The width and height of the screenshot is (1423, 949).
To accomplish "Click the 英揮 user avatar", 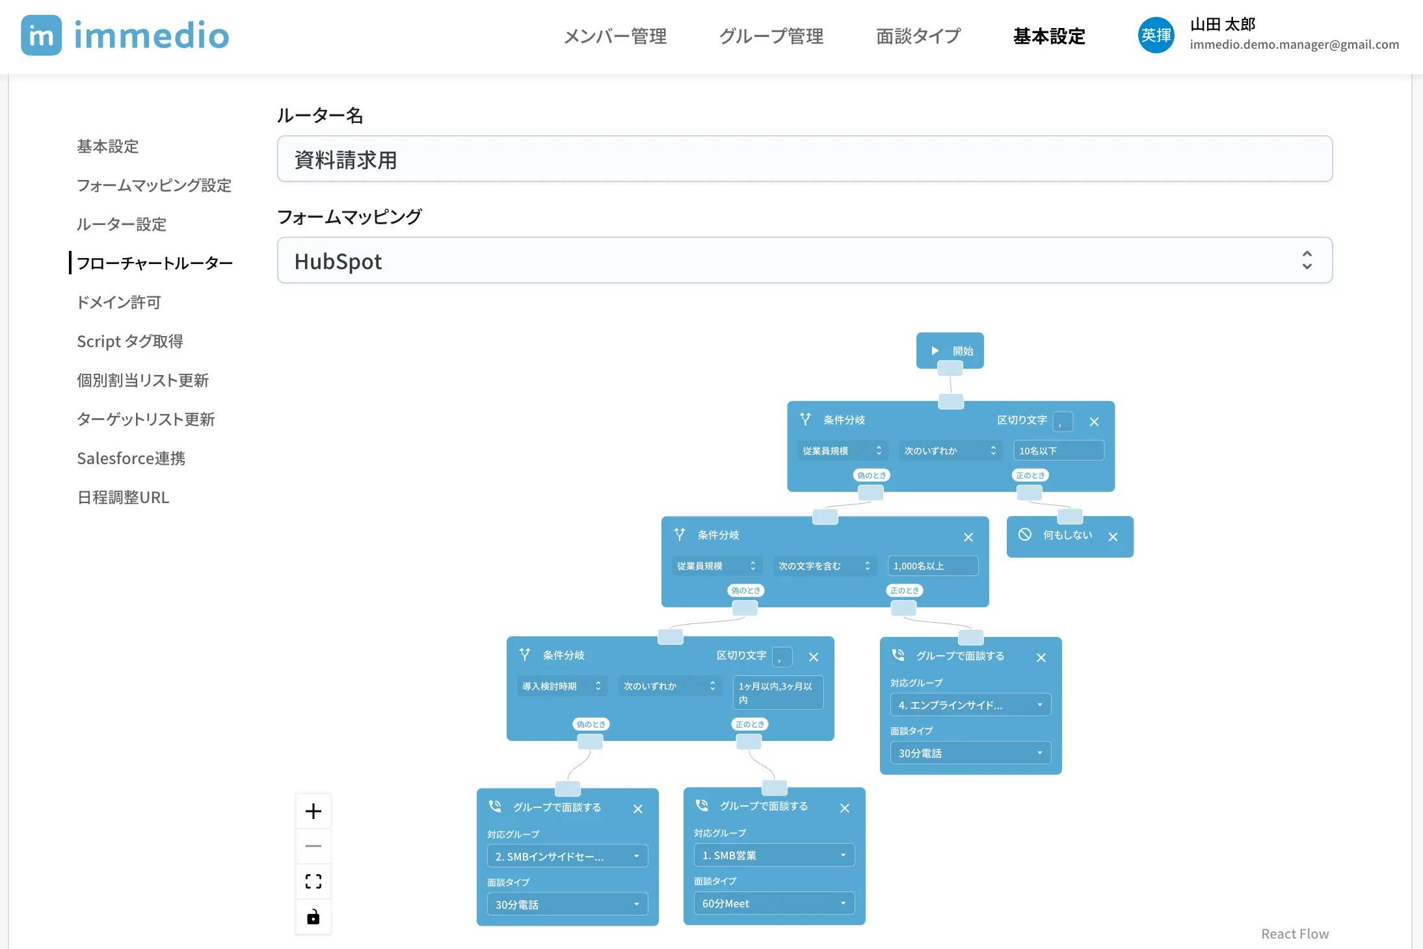I will point(1156,36).
